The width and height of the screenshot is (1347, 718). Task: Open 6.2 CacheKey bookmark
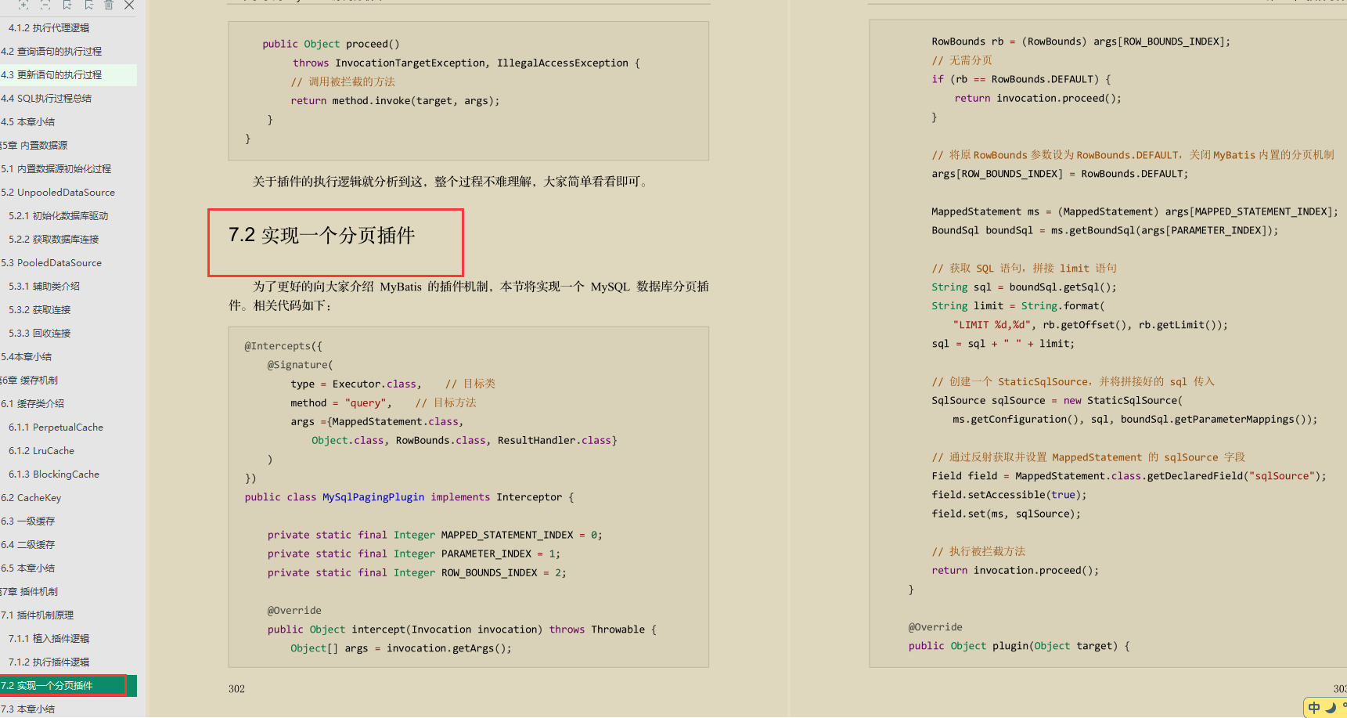(31, 497)
